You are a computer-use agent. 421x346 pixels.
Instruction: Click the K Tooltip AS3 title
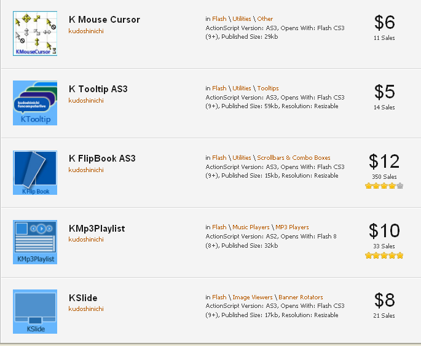click(x=98, y=89)
